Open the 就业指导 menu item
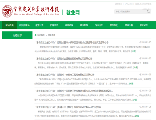Screen dimensions: 156x120 click(x=84, y=25)
